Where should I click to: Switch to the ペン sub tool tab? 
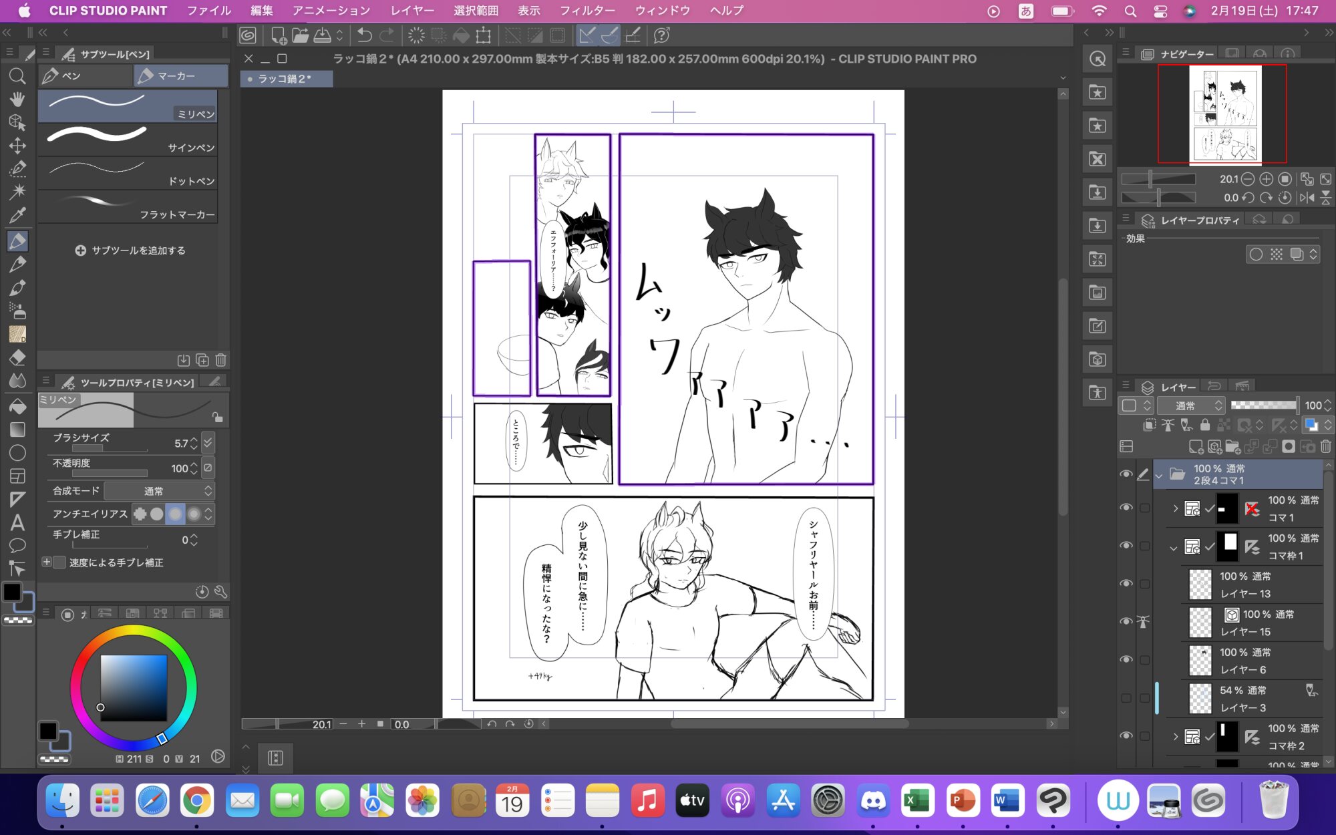coord(86,76)
